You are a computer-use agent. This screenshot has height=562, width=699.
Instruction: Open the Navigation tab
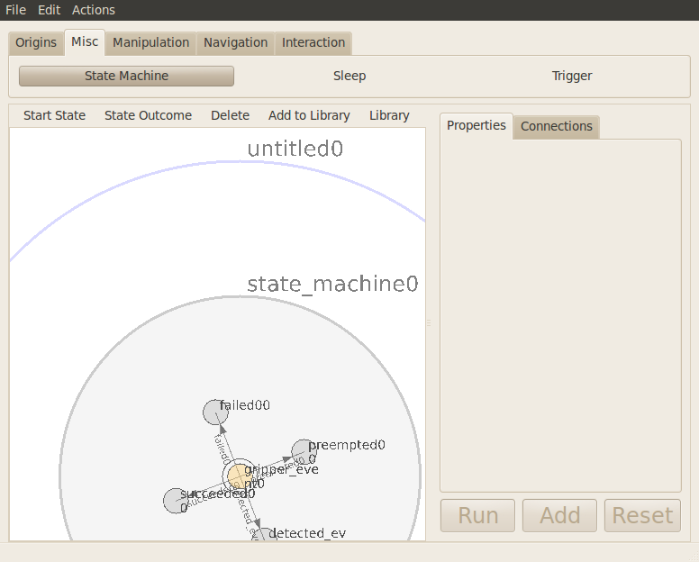coord(235,42)
